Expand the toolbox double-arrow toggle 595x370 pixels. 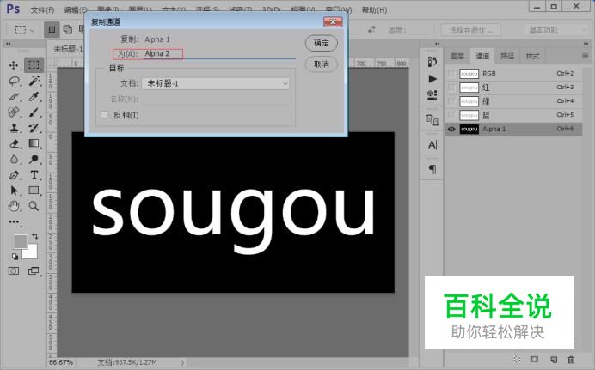(9, 44)
